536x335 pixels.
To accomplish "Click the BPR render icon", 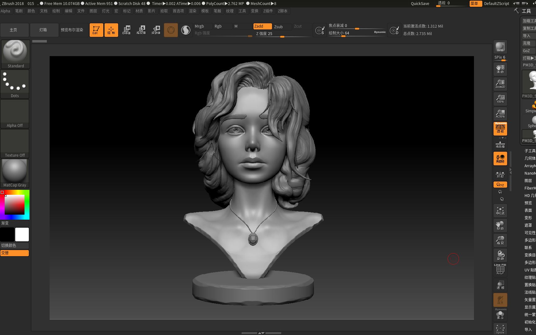I will 500,47.
